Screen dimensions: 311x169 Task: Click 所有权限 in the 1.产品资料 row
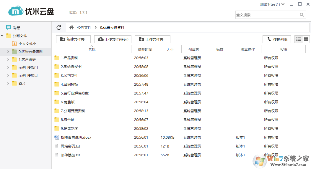point(271,58)
